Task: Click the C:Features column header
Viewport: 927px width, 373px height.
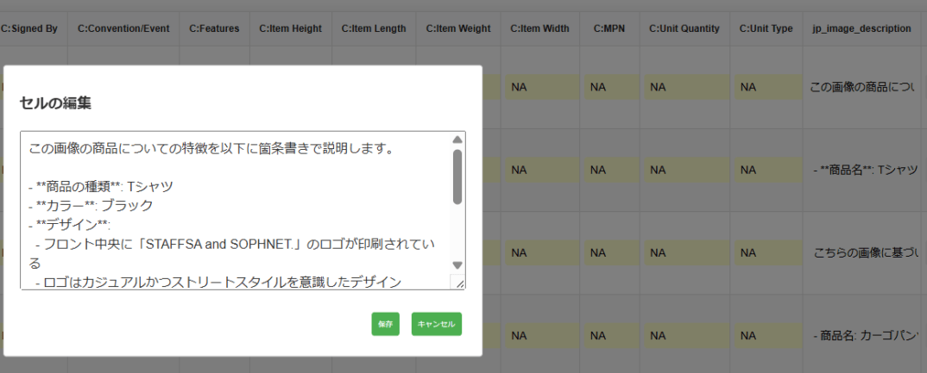Action: (x=212, y=28)
